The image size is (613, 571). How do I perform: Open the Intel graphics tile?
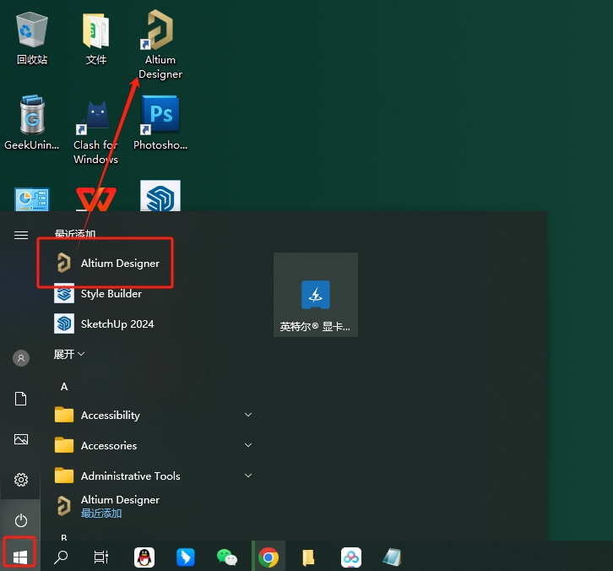[316, 295]
